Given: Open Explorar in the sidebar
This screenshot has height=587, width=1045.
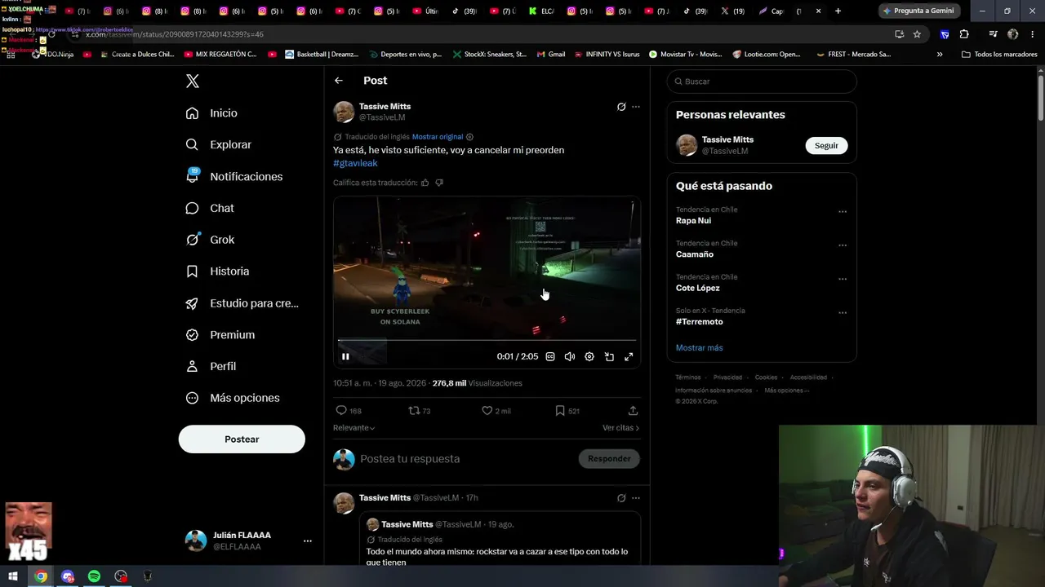Looking at the screenshot, I should [x=219, y=144].
